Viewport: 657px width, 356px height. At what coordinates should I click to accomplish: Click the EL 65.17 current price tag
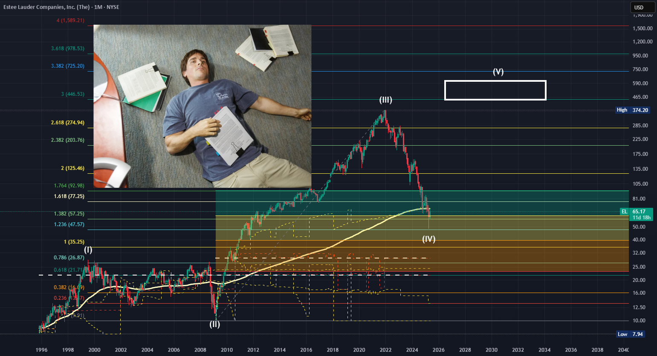click(636, 214)
